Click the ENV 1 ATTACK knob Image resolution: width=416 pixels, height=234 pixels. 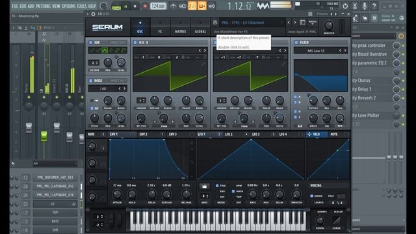coord(117,194)
